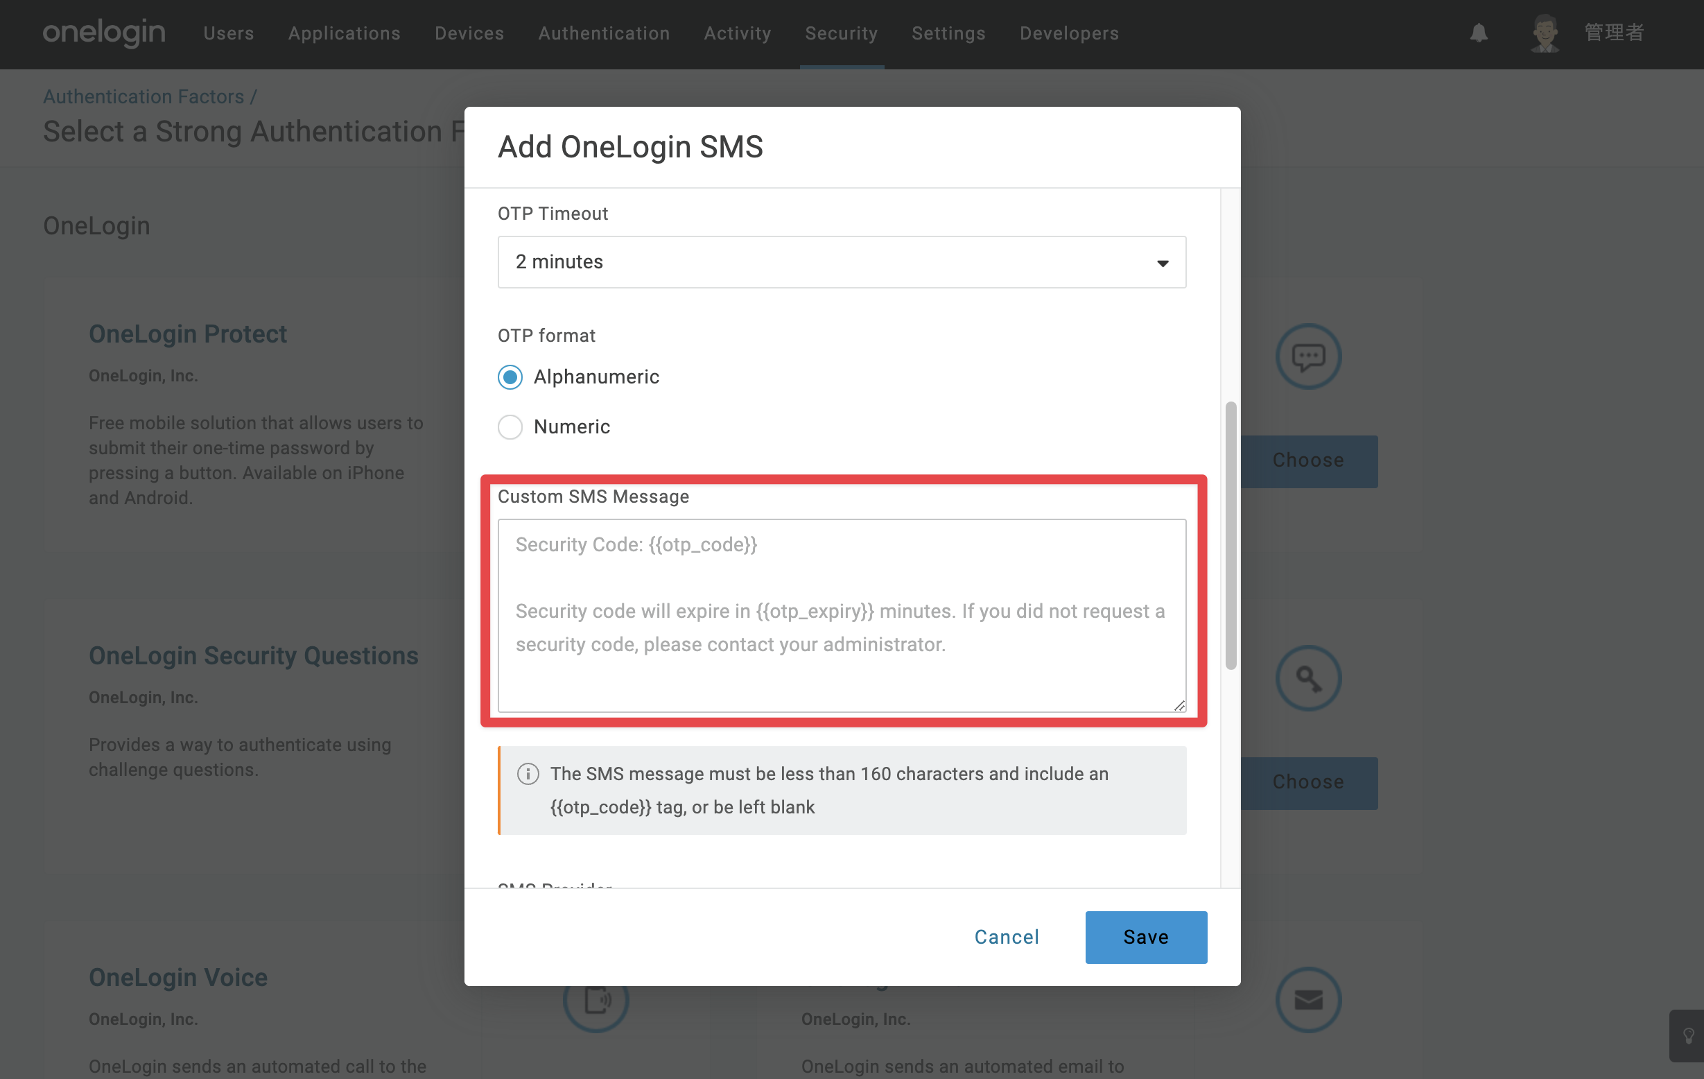Click the security questions key icon

1308,678
